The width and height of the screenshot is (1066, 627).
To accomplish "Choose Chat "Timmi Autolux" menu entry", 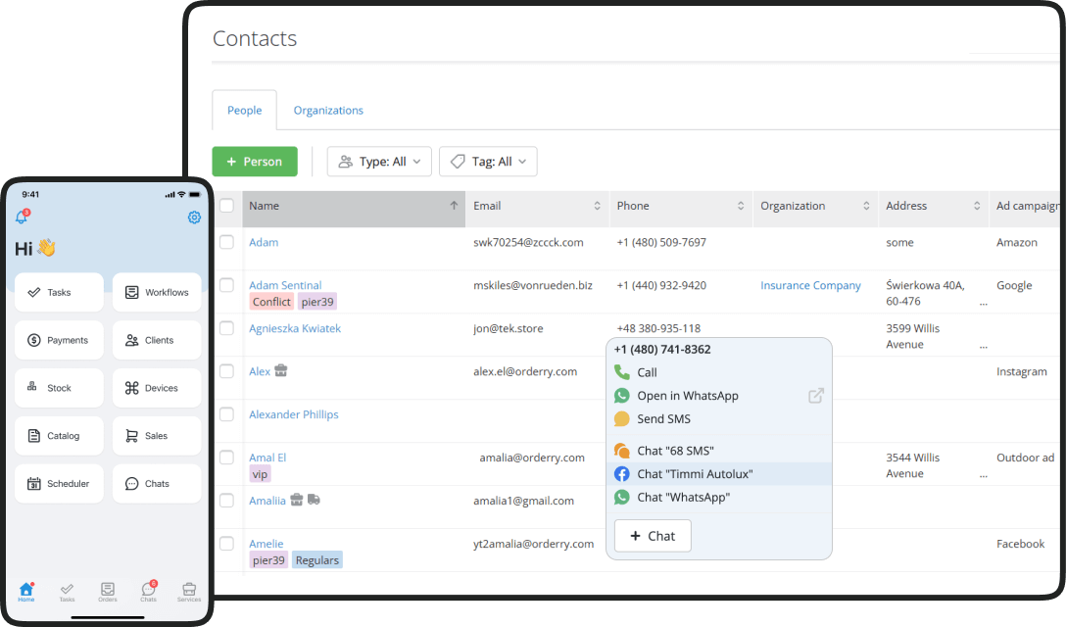I will (695, 474).
